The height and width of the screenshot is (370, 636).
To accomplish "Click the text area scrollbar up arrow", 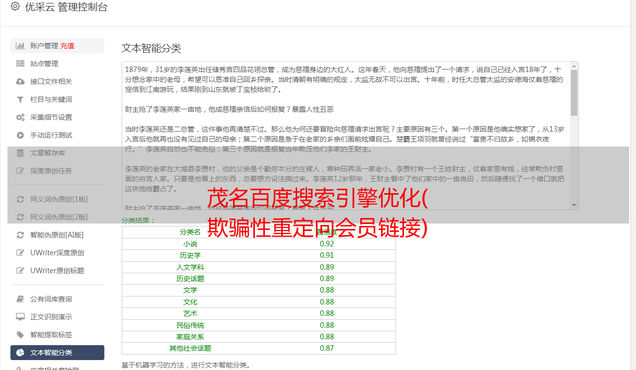I will (x=574, y=66).
